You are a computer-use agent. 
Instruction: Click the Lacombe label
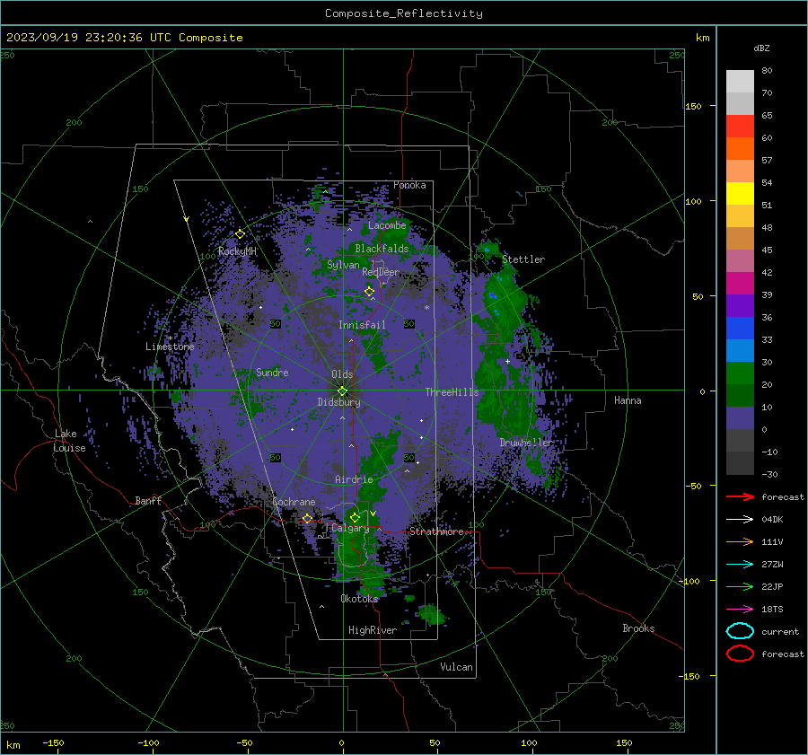(x=387, y=225)
